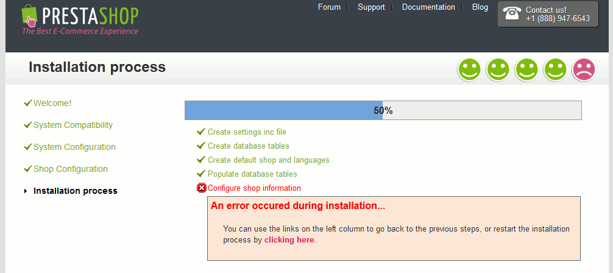Viewport: 613px width, 273px height.
Task: Click checkmark beside Shop Configuration step
Action: 28,169
